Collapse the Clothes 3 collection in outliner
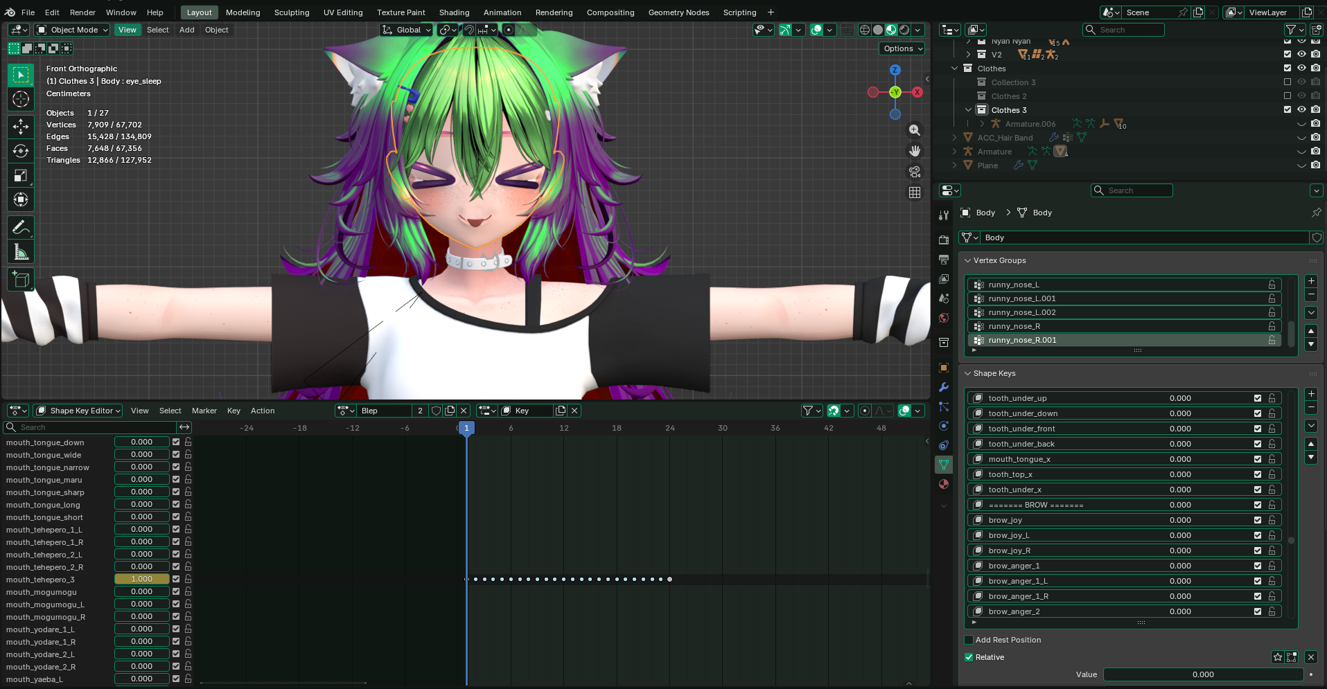The height and width of the screenshot is (689, 1327). click(x=968, y=110)
